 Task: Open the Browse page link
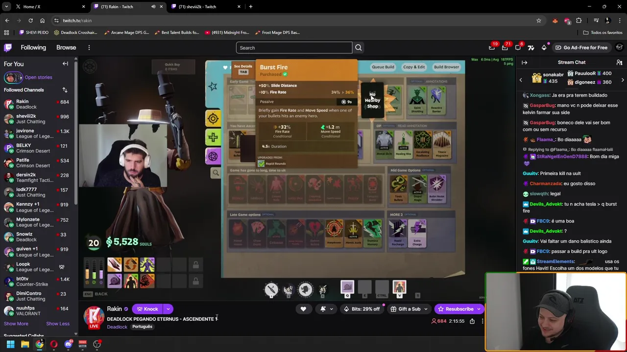click(x=66, y=47)
